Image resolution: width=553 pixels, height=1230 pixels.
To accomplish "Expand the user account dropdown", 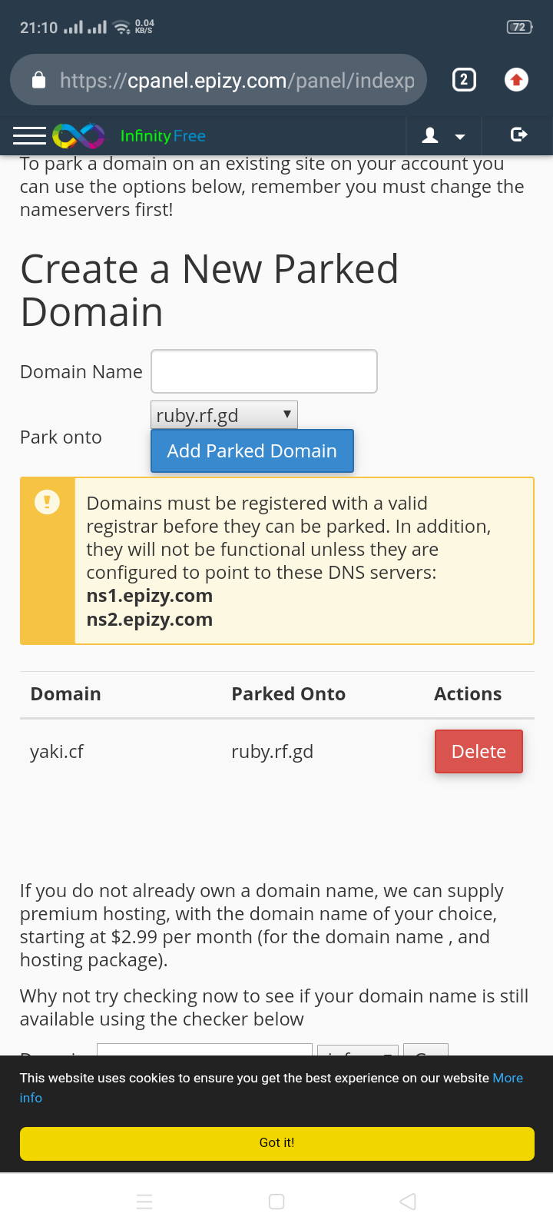I will point(444,136).
